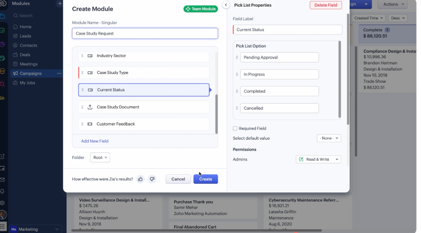Click drag handle beside Current Status field
Screen dimensions: 421x233
[x=83, y=90]
